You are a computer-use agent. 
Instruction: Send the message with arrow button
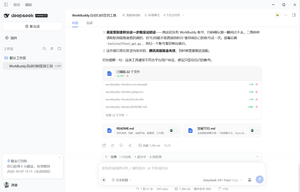click(260, 179)
